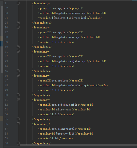The image size is (137, 148).
Task: Place cursor in applets-webscoket-api artifactId
Action: 72,85
